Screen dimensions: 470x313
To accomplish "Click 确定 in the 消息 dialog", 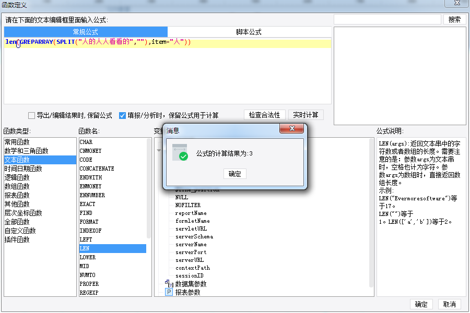I will pyautogui.click(x=234, y=174).
